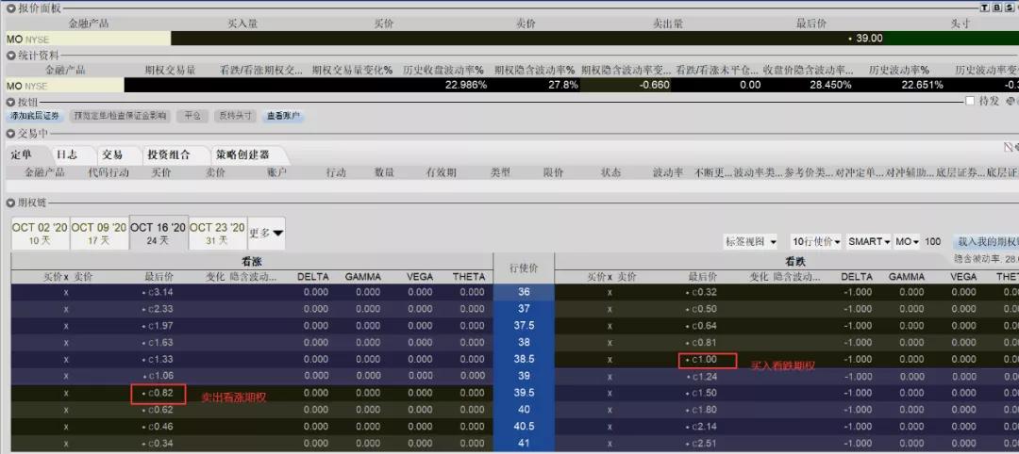Click strike price 41
Image resolution: width=1019 pixels, height=454 pixels.
point(524,444)
